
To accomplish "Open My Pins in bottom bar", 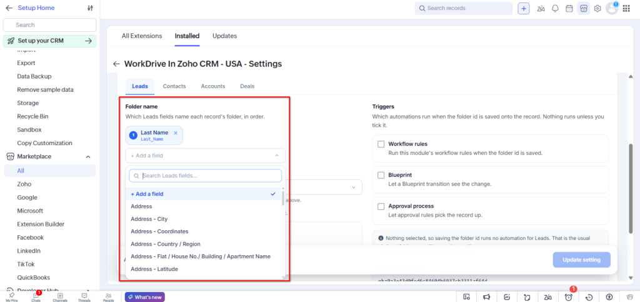I will point(11,297).
